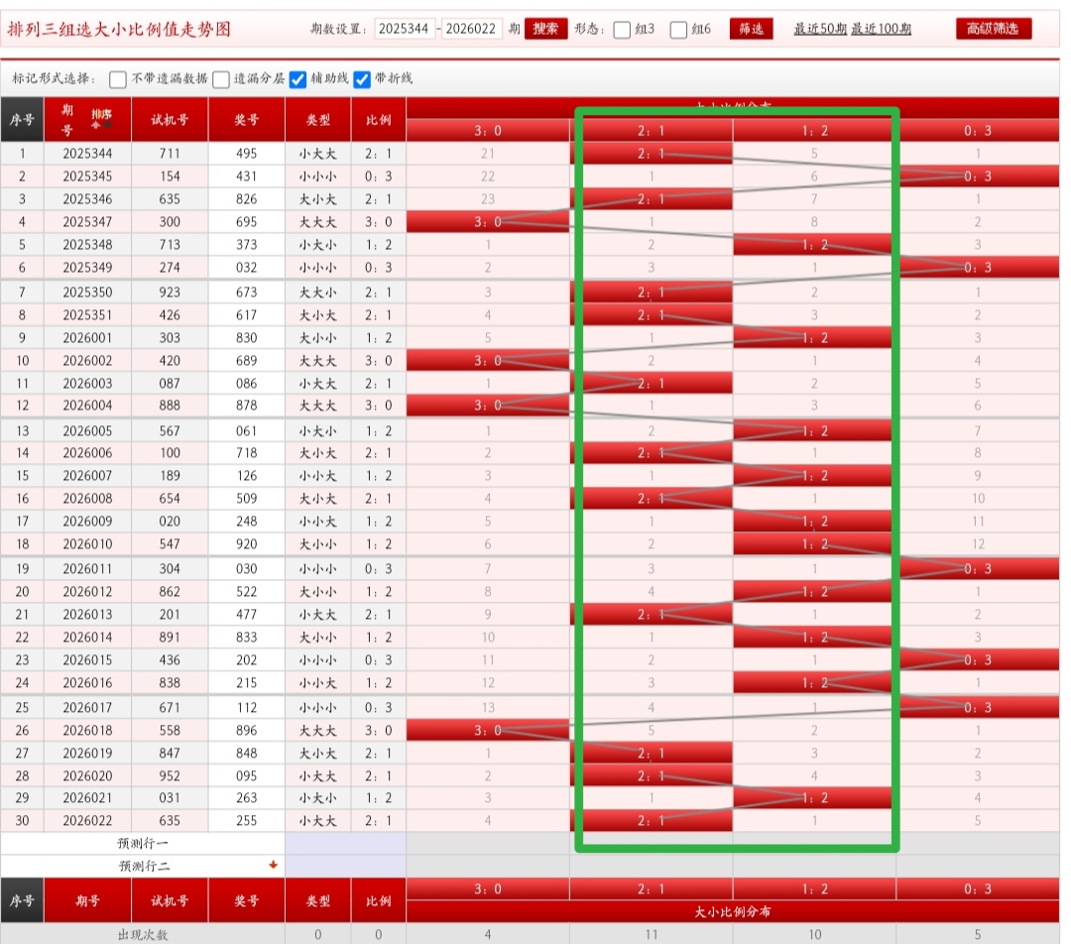1071x944 pixels.
Task: Click 奖号 826 in row 2025346
Action: pyautogui.click(x=247, y=199)
